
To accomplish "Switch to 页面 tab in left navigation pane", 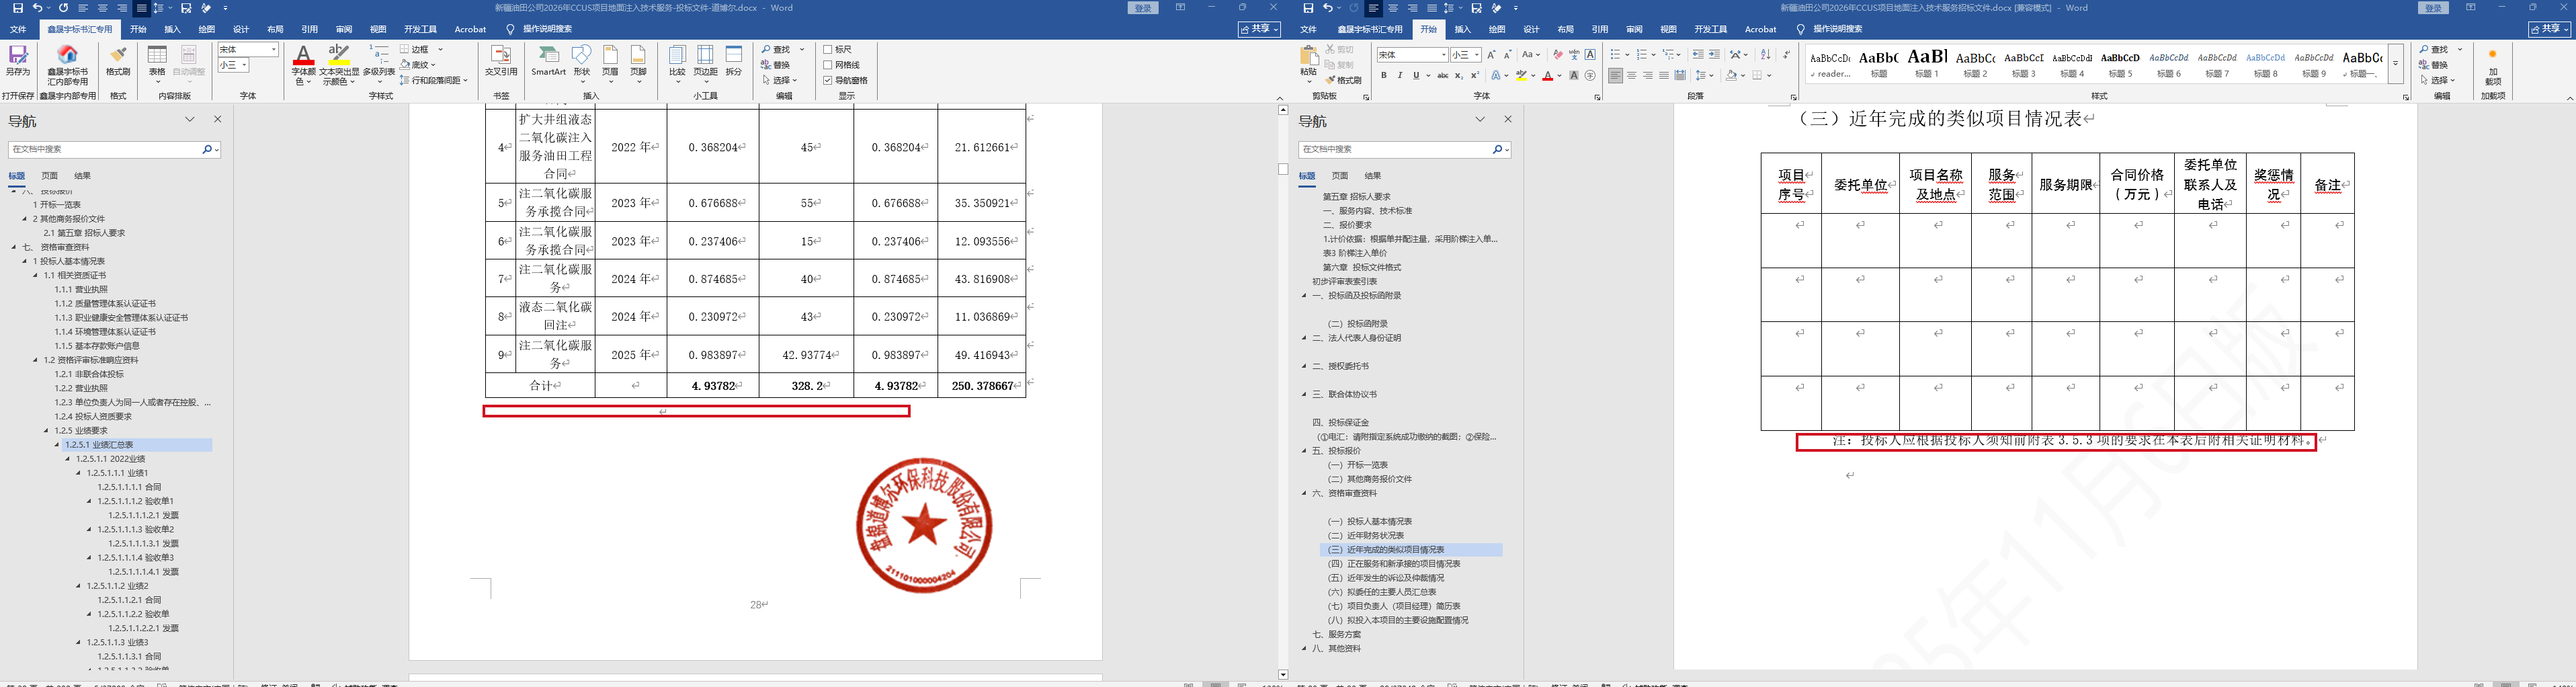I will pos(49,176).
